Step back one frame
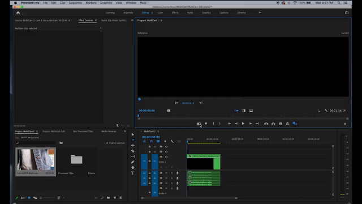The height and width of the screenshot is (204, 362). [236, 124]
